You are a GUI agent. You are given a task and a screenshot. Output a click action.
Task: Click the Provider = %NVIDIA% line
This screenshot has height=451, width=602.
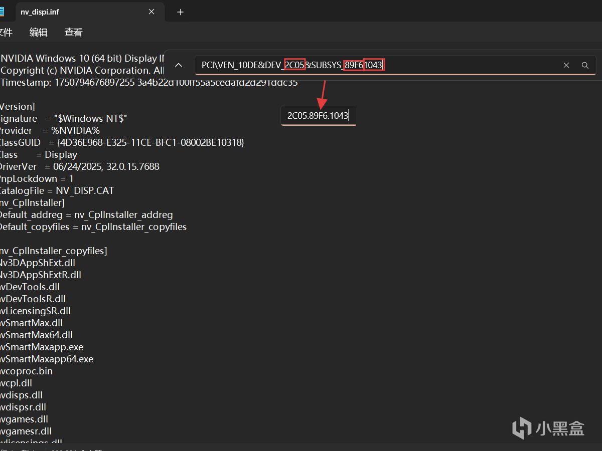point(49,130)
